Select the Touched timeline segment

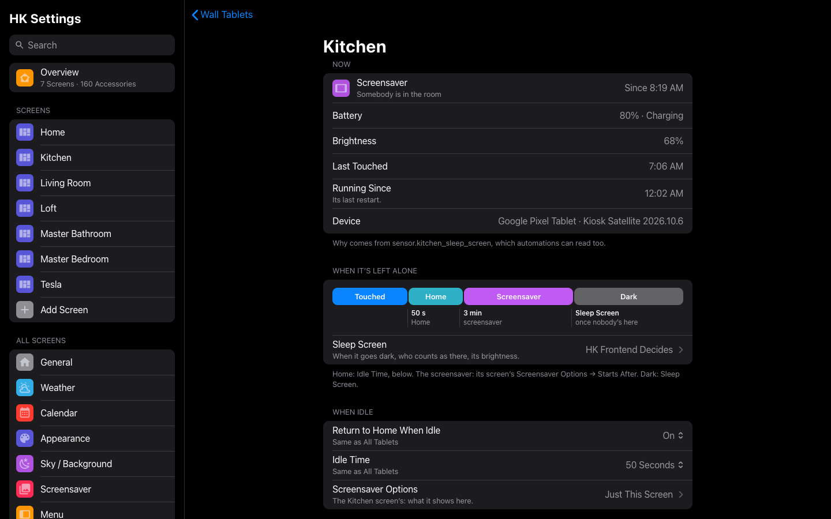click(x=370, y=296)
